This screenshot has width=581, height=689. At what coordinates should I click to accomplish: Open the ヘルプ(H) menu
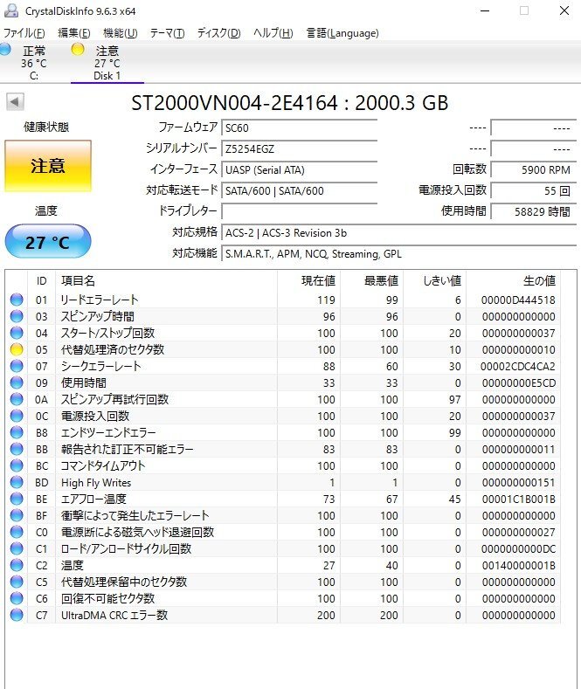[x=273, y=33]
